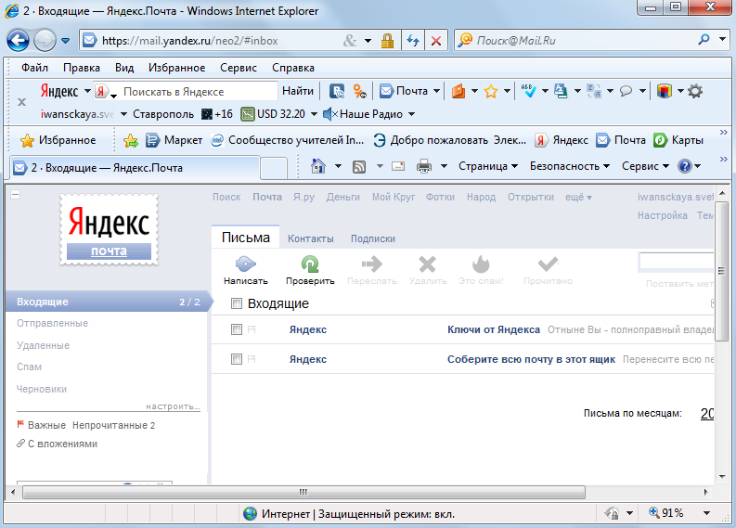
Task: Mute Наше Радио speaker icon
Action: pyautogui.click(x=330, y=114)
